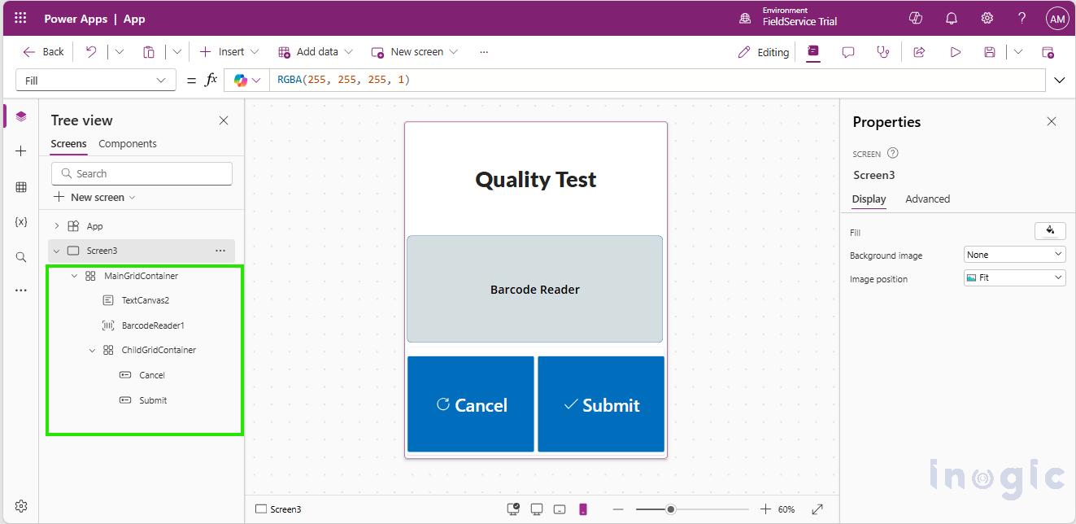Switch to the Components tab
The width and height of the screenshot is (1076, 524).
pos(128,144)
